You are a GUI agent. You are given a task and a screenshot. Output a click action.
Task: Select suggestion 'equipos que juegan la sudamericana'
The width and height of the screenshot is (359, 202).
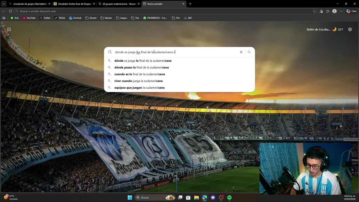click(x=179, y=88)
